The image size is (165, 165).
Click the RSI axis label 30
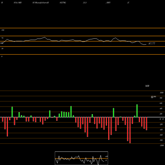click(x=2, y=49)
